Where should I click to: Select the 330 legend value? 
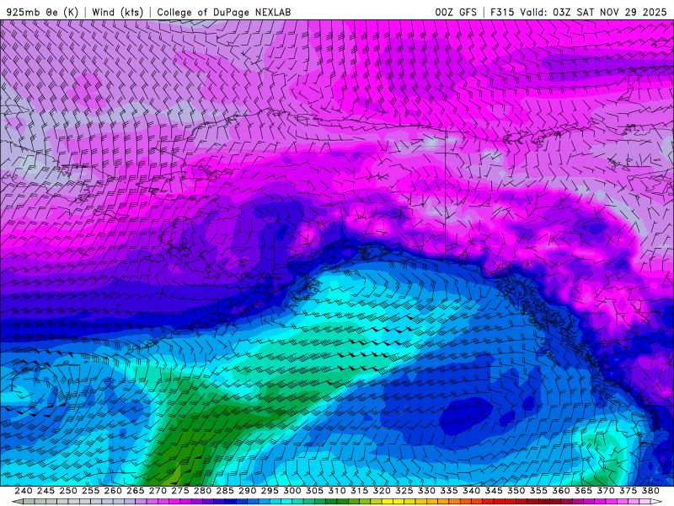click(x=426, y=491)
